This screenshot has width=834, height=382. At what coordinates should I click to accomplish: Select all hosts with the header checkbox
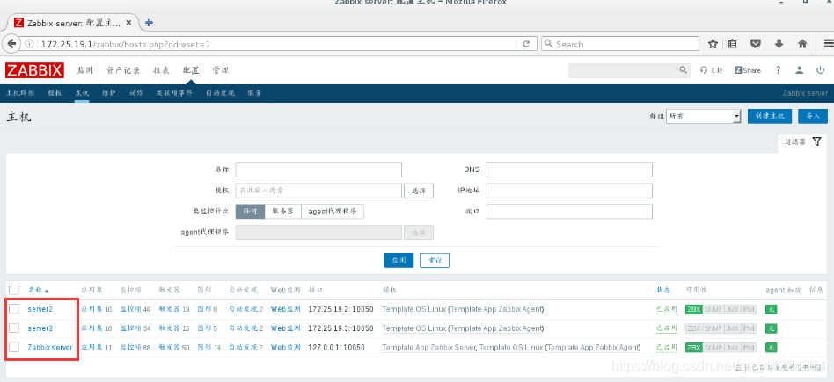(x=14, y=290)
